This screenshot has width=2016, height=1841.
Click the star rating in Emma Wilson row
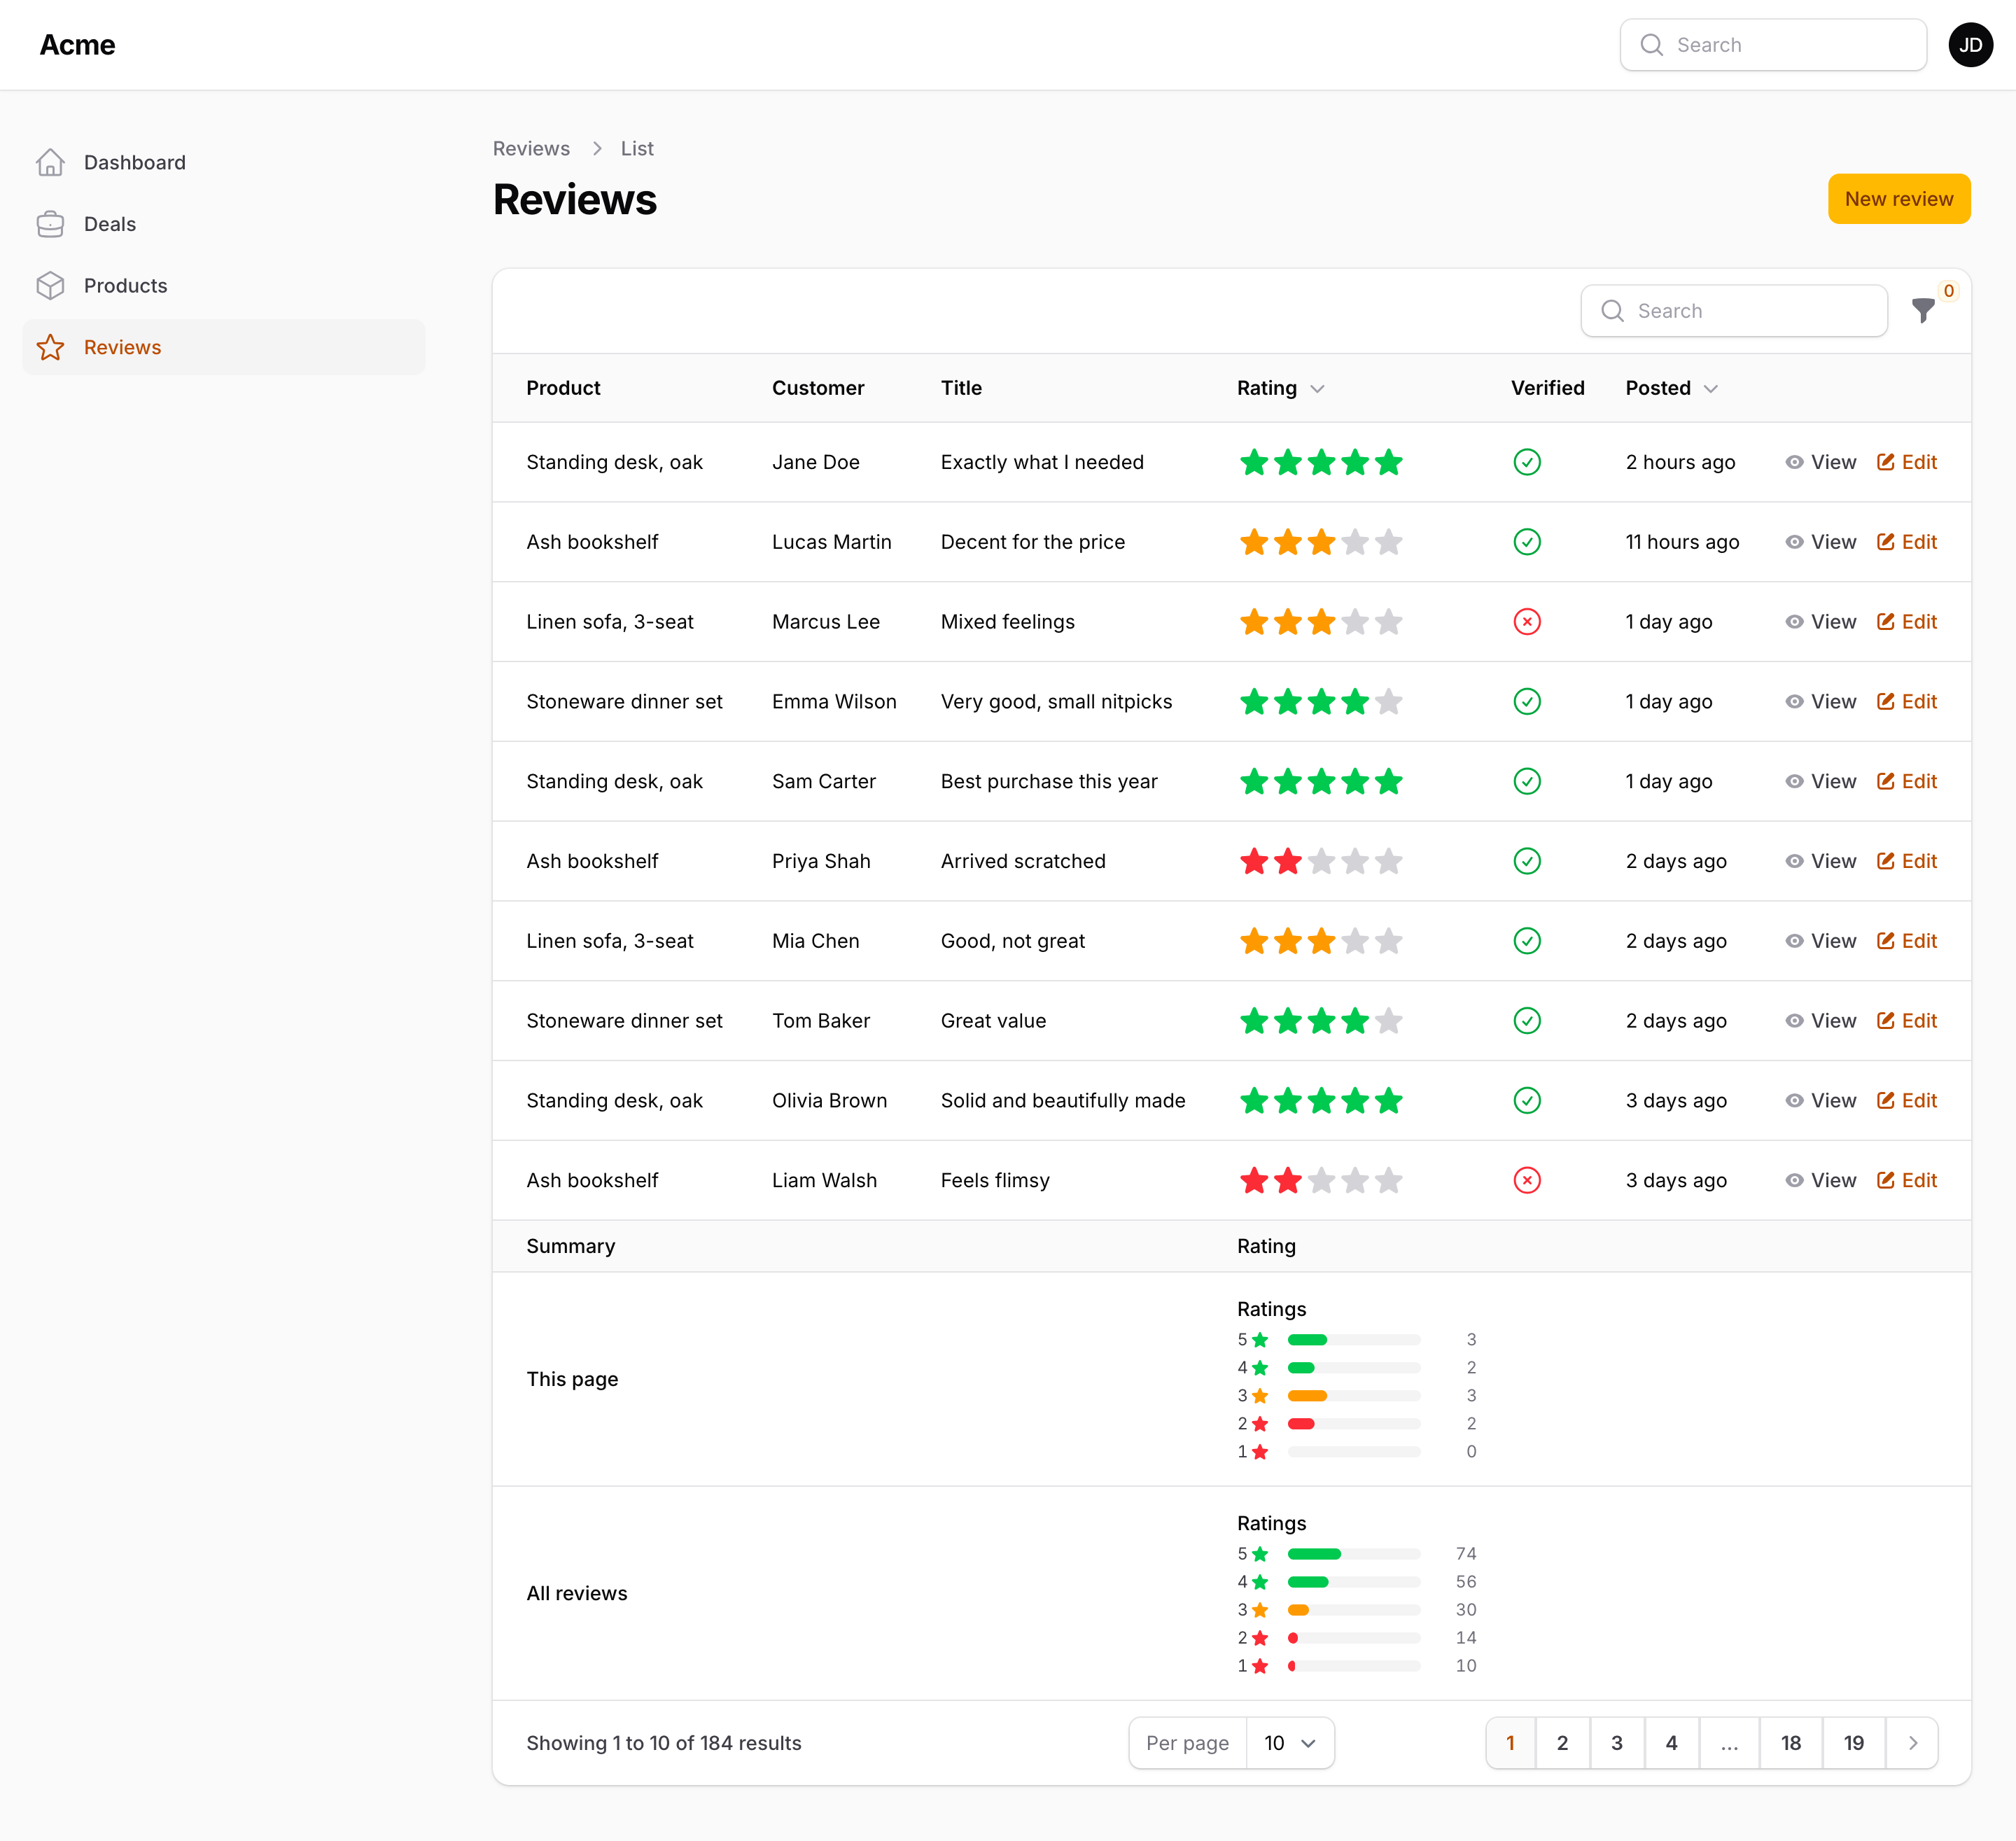(1321, 701)
